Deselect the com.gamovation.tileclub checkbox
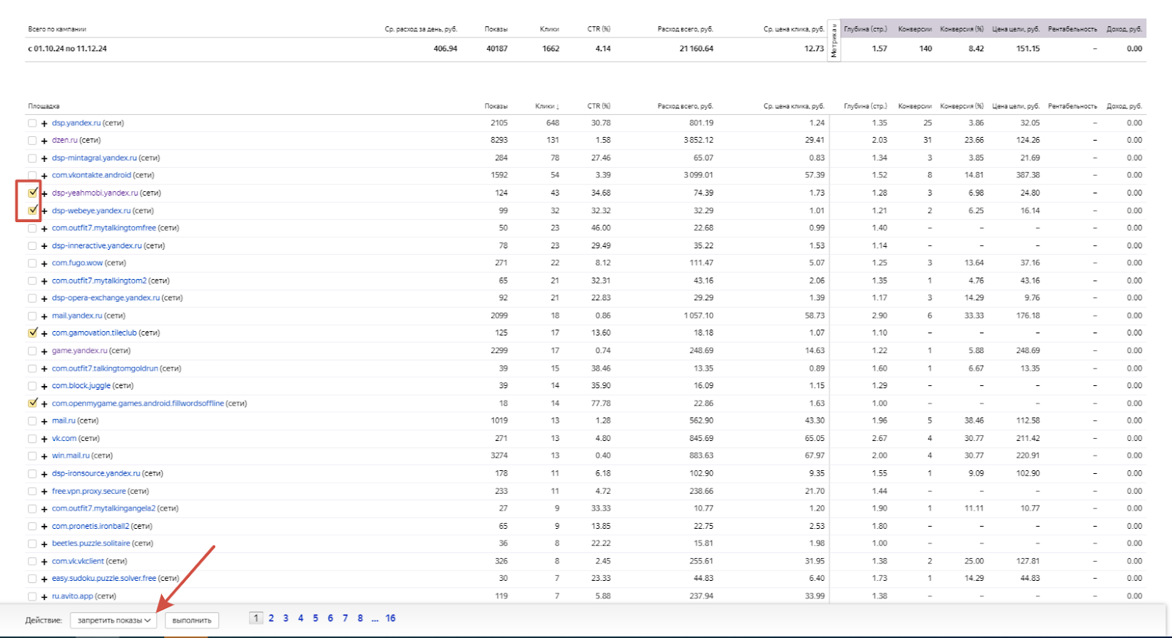 (x=32, y=333)
